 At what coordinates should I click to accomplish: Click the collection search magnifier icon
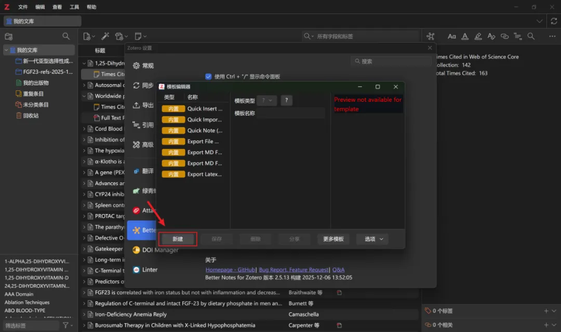[x=66, y=36]
